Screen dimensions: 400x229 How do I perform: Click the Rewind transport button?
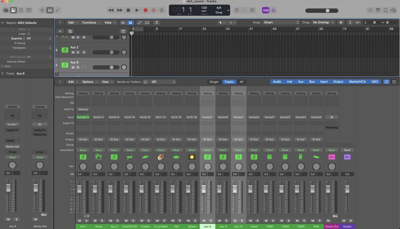pos(111,10)
